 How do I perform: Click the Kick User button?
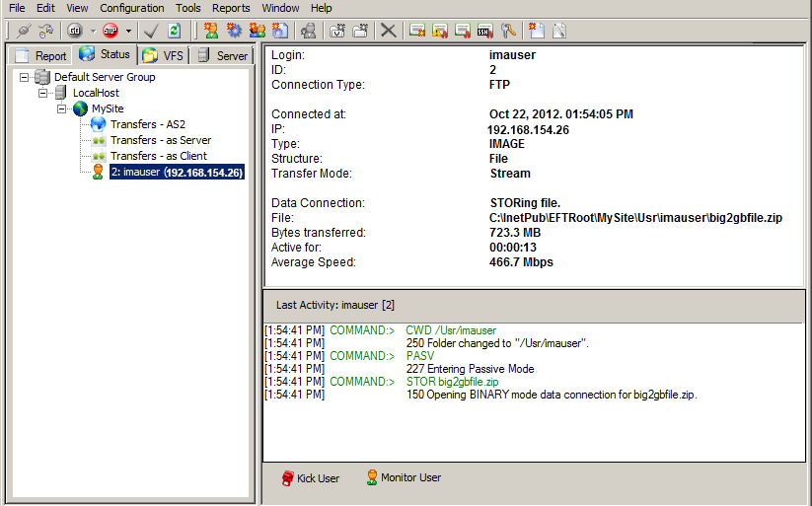310,478
